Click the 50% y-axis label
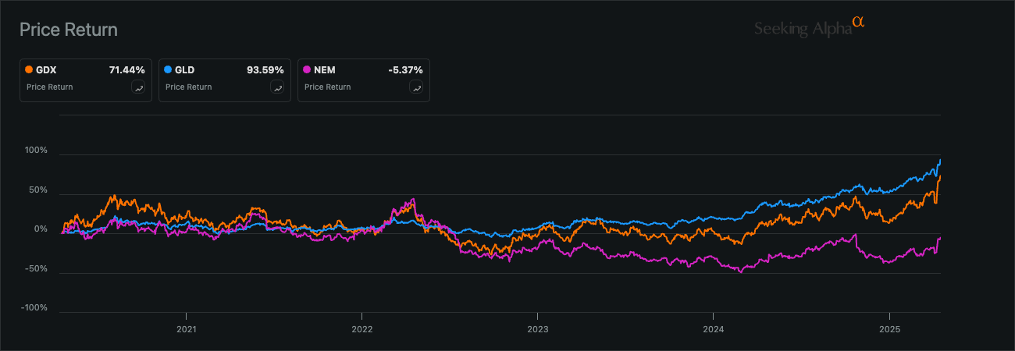Viewport: 1015px width, 351px height. [x=38, y=190]
